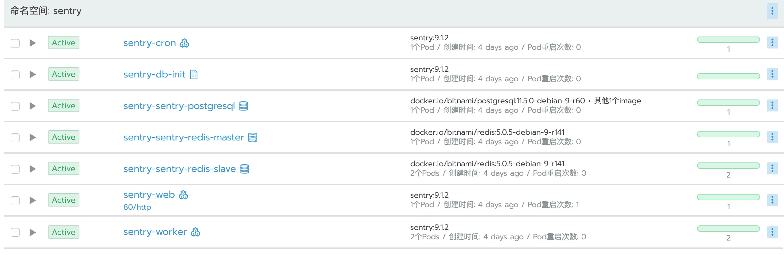Click the StatefulSet icon beside sentry-sentry-redis-master
The height and width of the screenshot is (255, 784).
coord(252,138)
